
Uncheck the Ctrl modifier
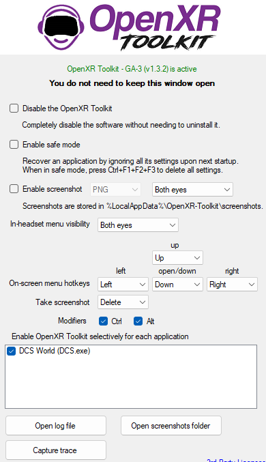coord(104,321)
